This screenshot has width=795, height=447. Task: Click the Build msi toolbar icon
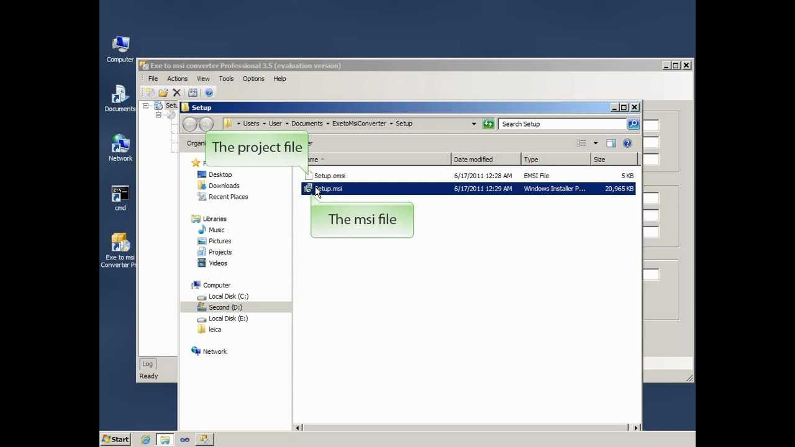click(193, 93)
